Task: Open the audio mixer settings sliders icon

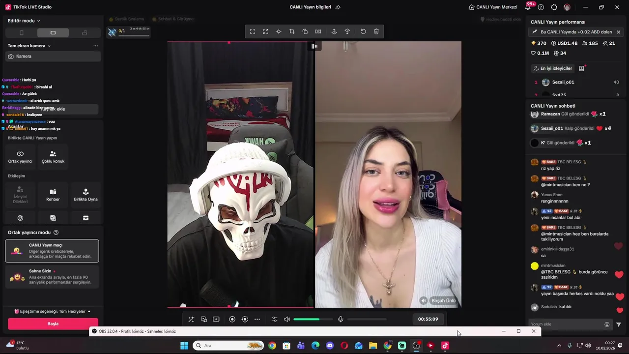Action: [274, 319]
